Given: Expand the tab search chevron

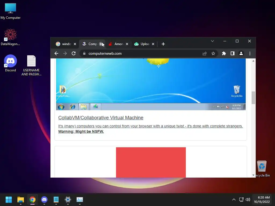Looking at the screenshot, I should [x=212, y=41].
